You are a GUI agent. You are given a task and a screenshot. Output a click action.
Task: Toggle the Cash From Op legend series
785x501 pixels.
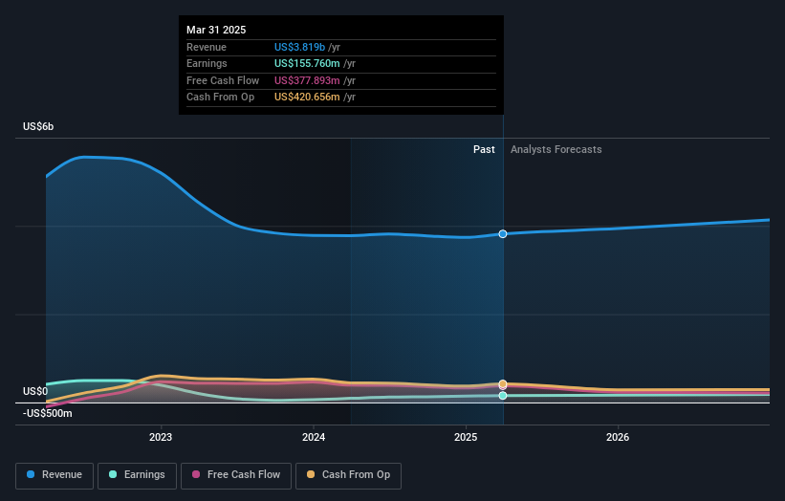point(348,475)
